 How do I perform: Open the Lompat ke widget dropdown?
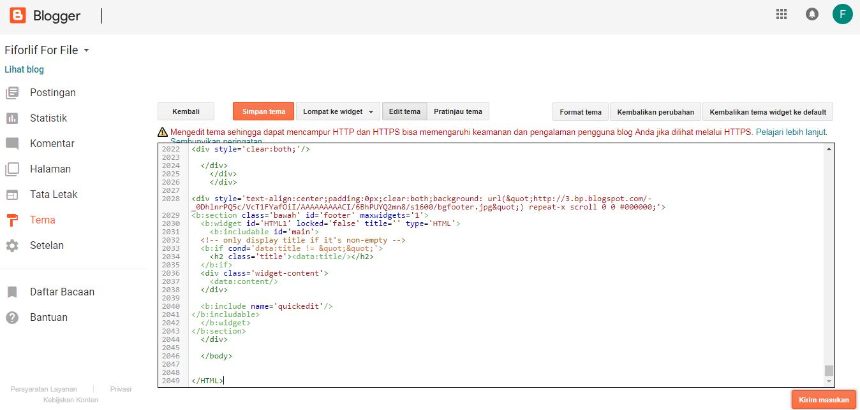click(338, 111)
